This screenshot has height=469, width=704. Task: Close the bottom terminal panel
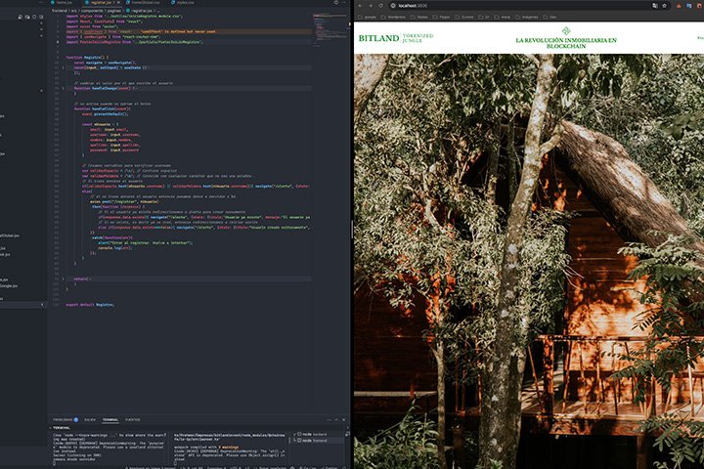coord(344,420)
